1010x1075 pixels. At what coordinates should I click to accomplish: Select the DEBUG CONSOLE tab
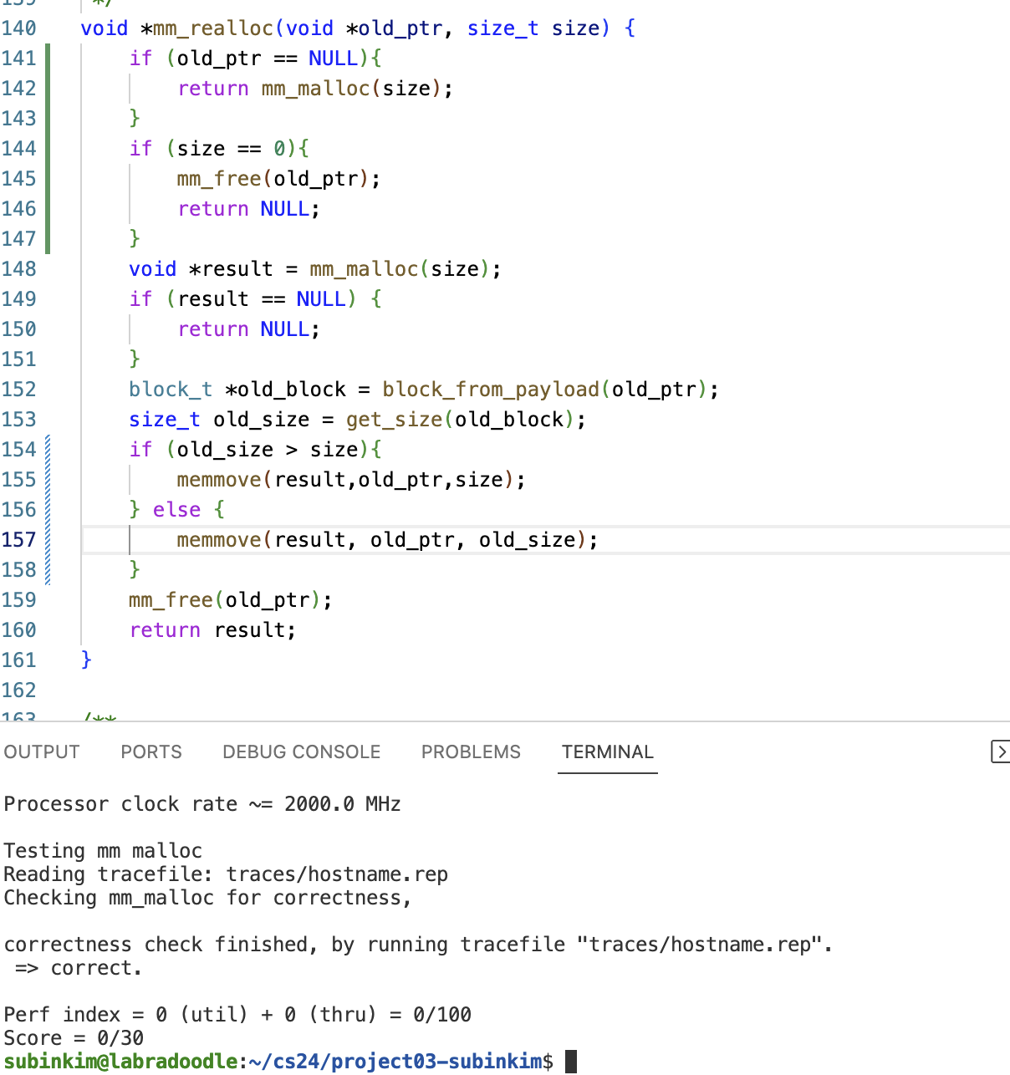[301, 751]
